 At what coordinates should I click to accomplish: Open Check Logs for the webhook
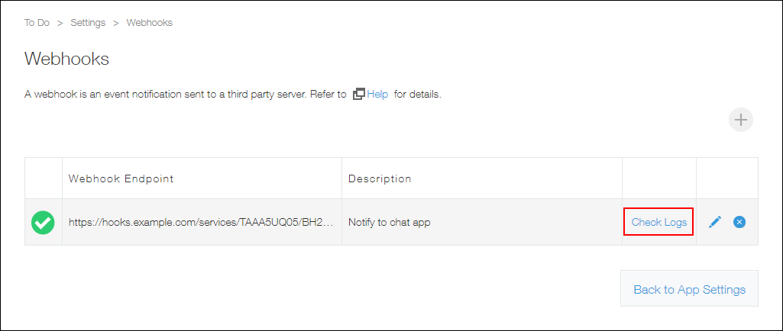pos(658,222)
